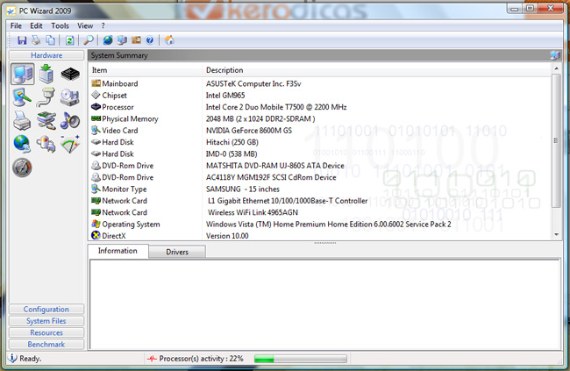
Task: Click the two-computers toolbar icon
Action: (x=122, y=40)
